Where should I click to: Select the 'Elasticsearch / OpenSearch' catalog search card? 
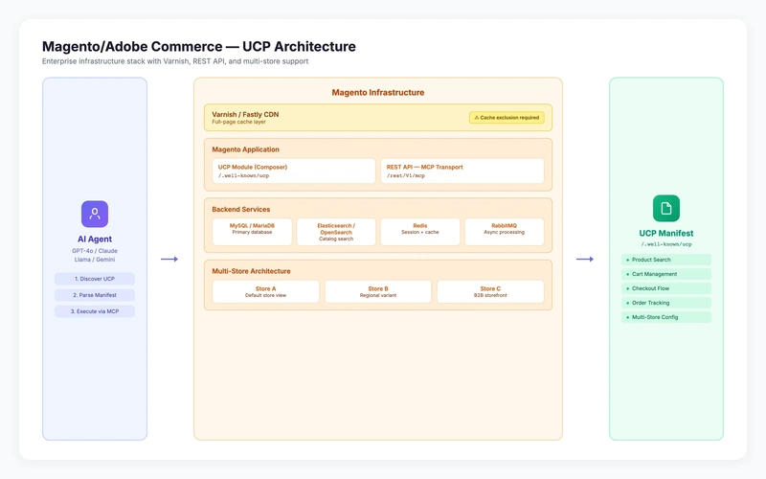coord(336,232)
